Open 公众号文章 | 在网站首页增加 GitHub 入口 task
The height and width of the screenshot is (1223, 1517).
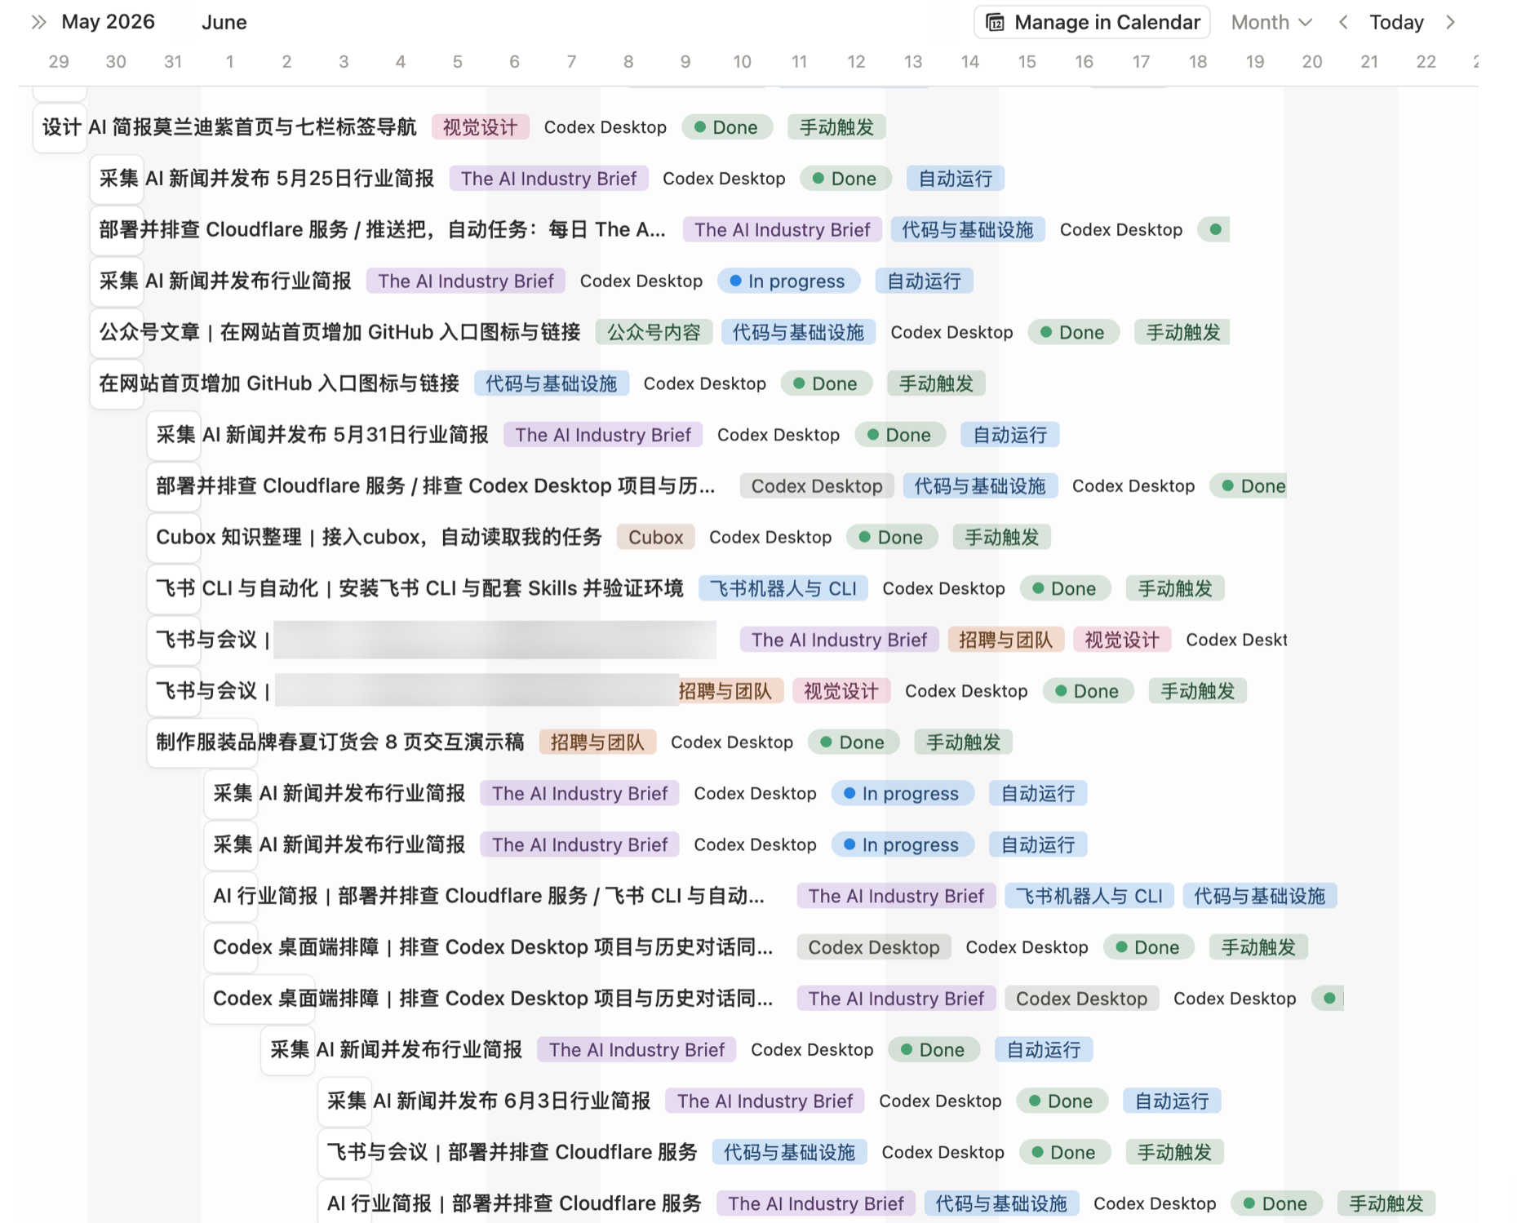point(339,332)
